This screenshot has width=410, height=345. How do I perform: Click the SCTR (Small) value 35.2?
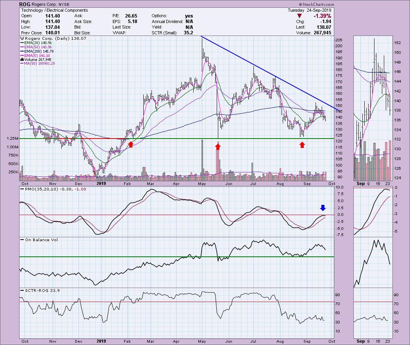point(188,33)
